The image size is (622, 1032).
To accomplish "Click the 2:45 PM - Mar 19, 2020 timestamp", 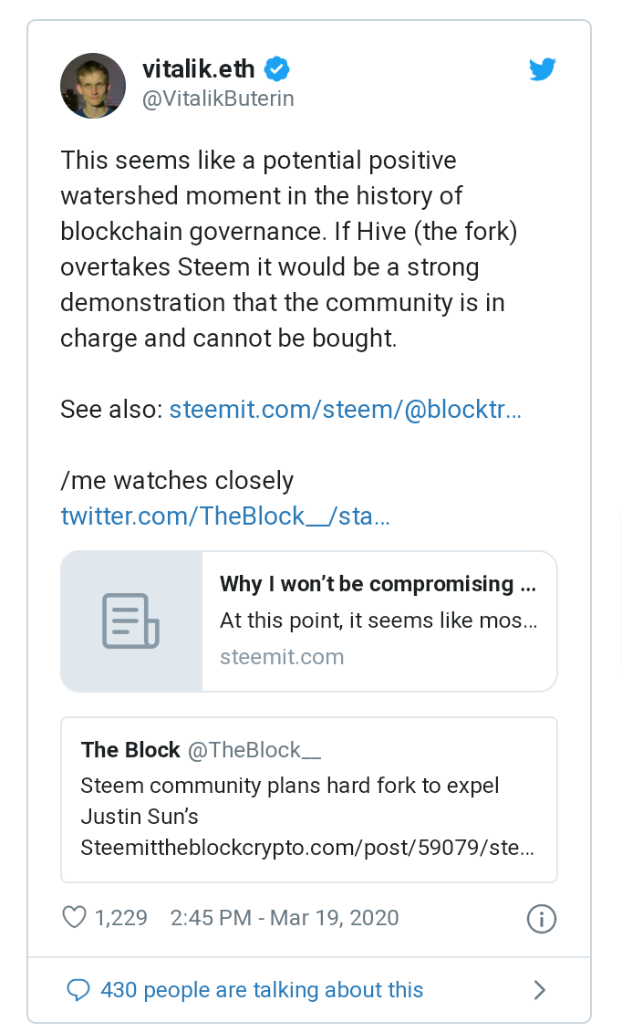I will click(x=285, y=917).
